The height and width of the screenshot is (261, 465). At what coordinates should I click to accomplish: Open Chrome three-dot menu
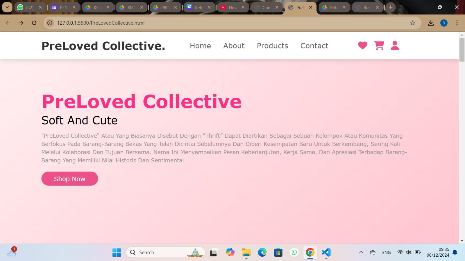point(457,23)
